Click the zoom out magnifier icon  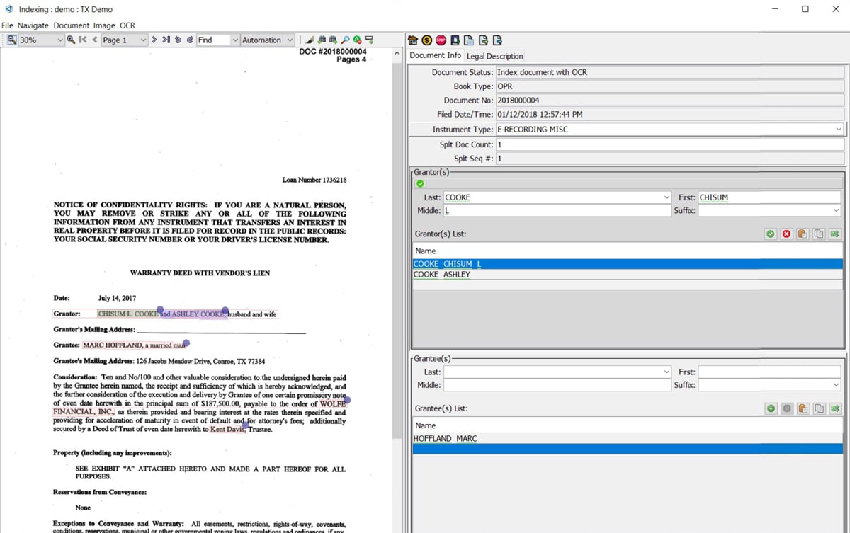pos(12,40)
